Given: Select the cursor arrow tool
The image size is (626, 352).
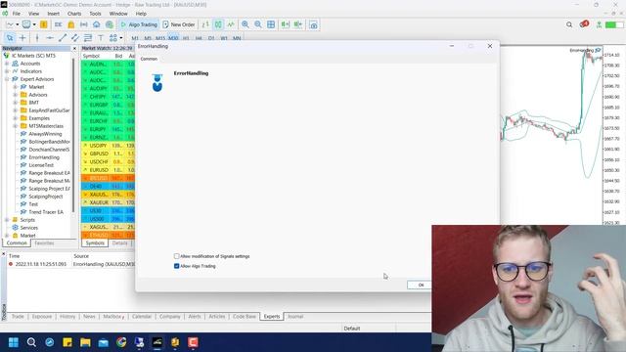Looking at the screenshot, I should 10,38.
